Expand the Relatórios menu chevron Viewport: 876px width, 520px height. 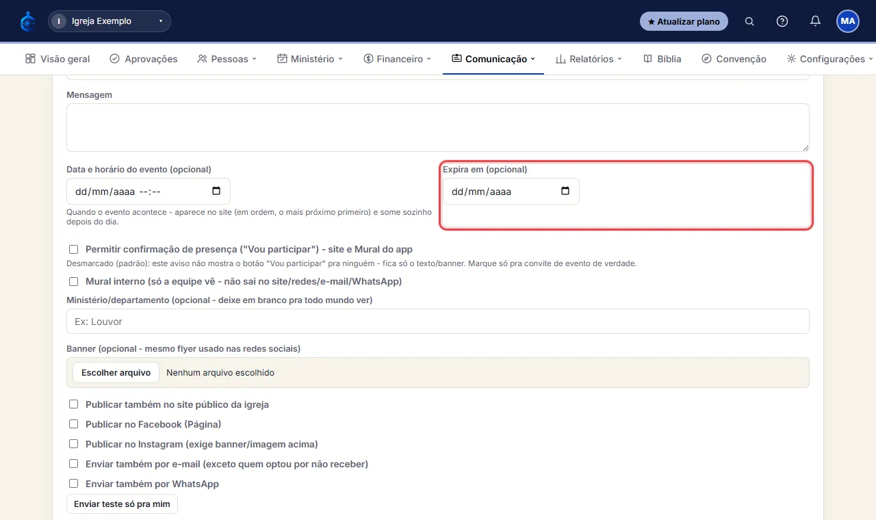tap(620, 59)
